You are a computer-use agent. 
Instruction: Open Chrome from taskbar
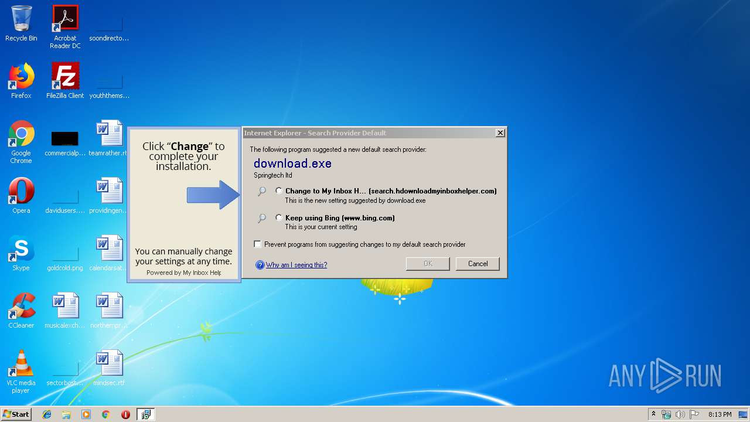(105, 414)
